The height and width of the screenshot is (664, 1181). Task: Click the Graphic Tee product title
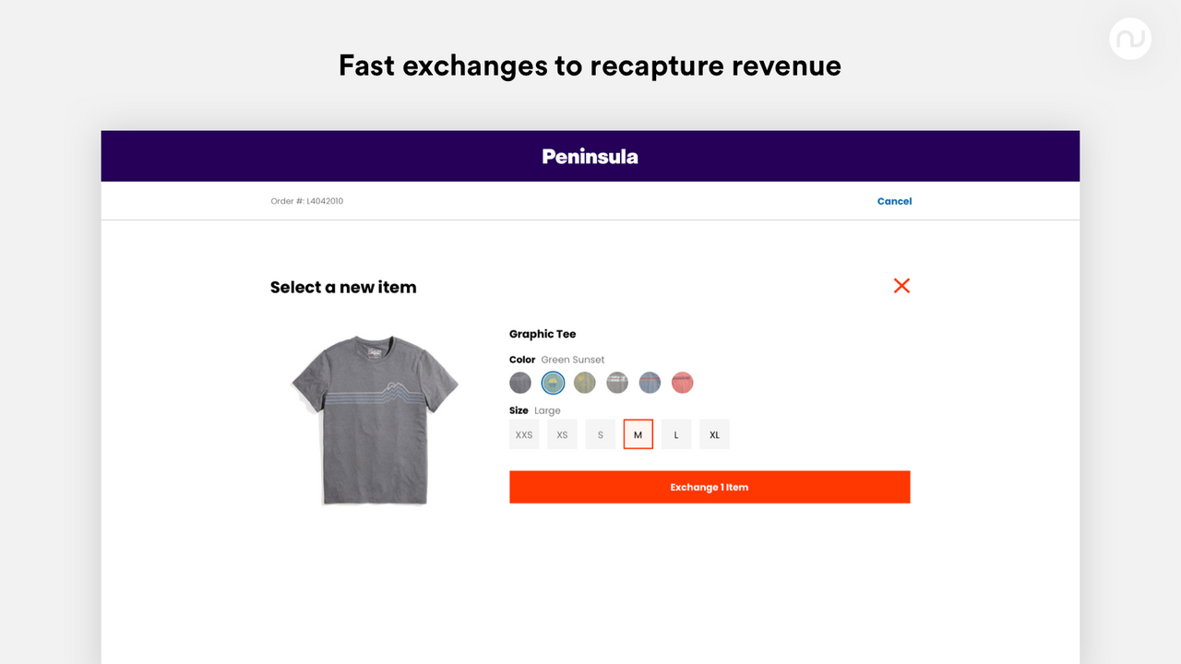coord(543,334)
